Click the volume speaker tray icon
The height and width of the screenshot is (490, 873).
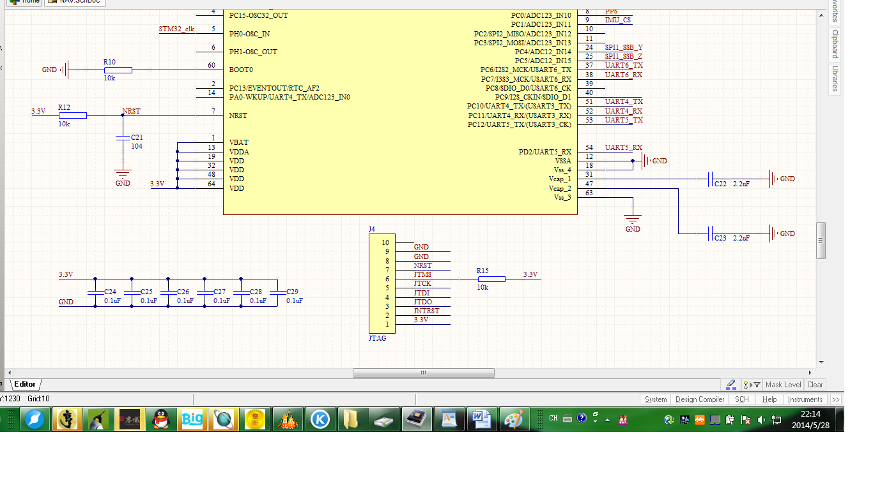point(761,420)
